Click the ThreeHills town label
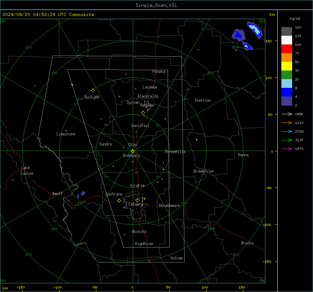The height and width of the screenshot is (292, 313). click(x=175, y=152)
